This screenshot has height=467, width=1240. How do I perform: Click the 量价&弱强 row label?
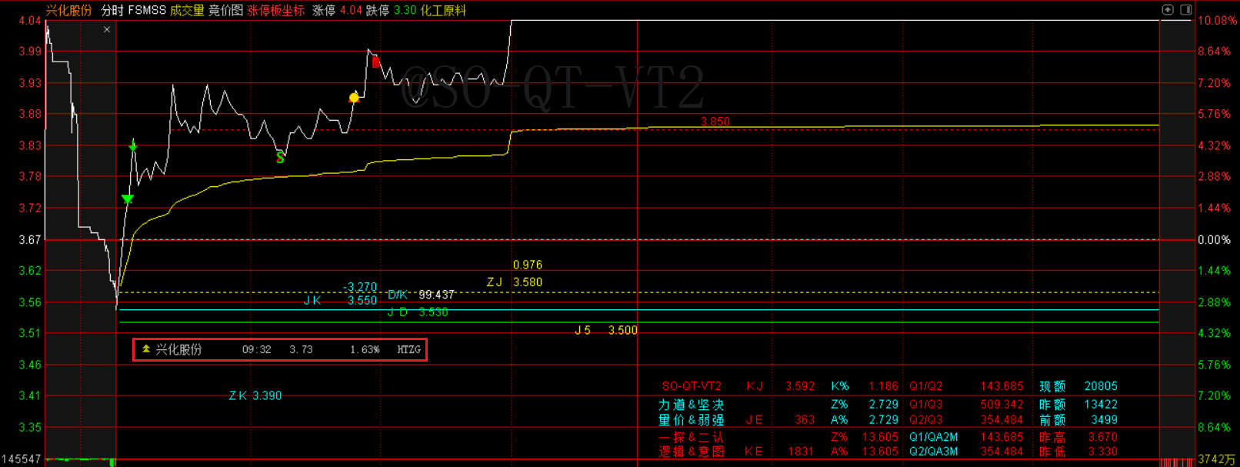pyautogui.click(x=692, y=420)
